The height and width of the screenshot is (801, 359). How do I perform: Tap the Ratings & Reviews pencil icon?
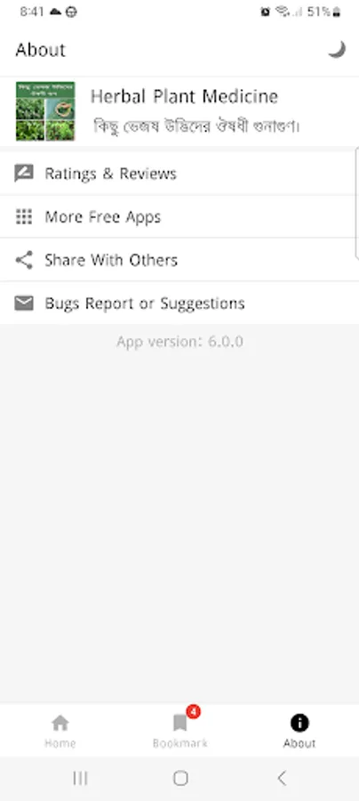coord(24,174)
